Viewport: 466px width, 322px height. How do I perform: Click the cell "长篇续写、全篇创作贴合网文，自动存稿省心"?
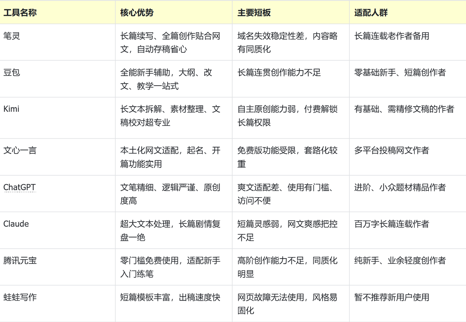(x=174, y=42)
